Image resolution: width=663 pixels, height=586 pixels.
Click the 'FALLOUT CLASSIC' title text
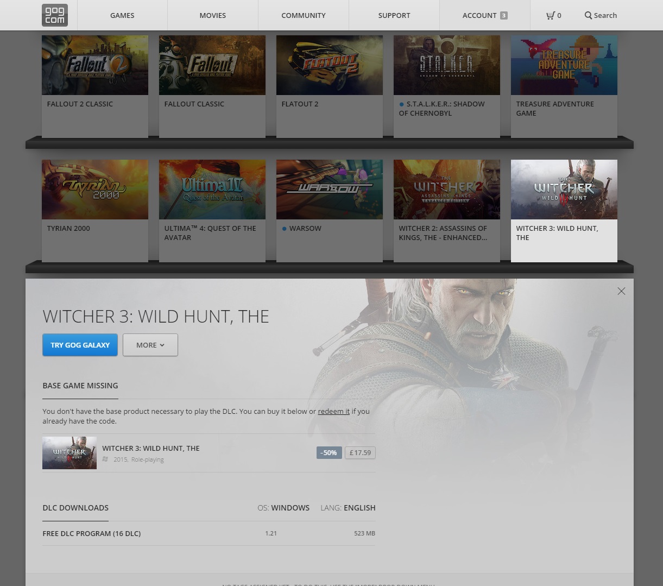click(x=194, y=104)
